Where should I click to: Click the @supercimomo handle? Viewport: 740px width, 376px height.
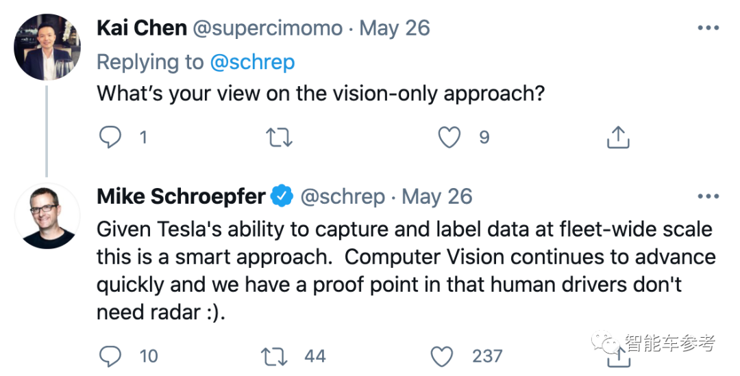(268, 28)
